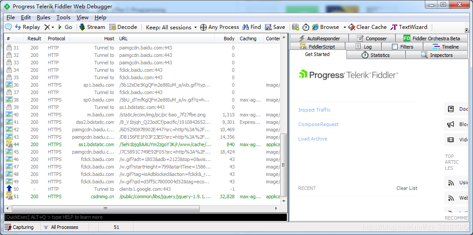Click horizontal scrollbar right arrow
Screen dimensions: 473x235
276,208
